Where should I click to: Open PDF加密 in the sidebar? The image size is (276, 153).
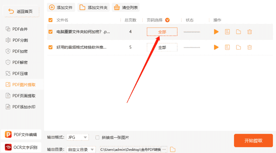point(17,51)
